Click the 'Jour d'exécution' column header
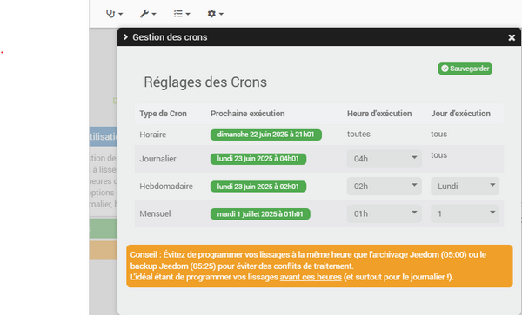This screenshot has width=522, height=315. (460, 114)
